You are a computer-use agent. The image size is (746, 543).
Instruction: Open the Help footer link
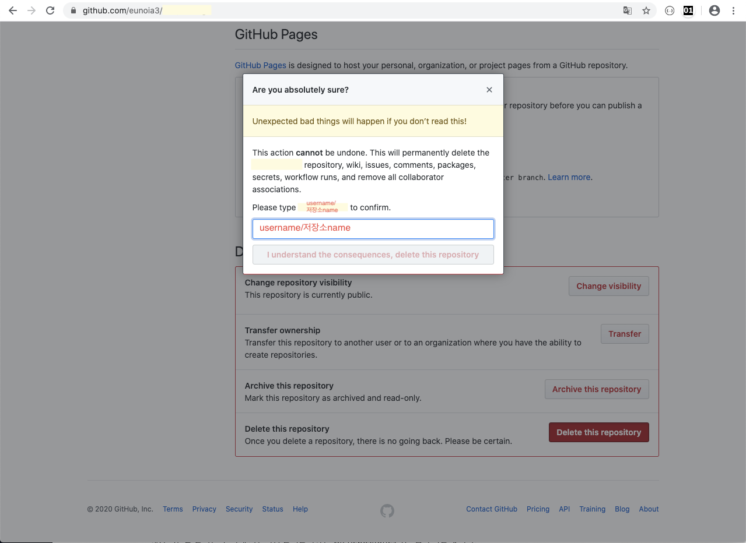(300, 509)
